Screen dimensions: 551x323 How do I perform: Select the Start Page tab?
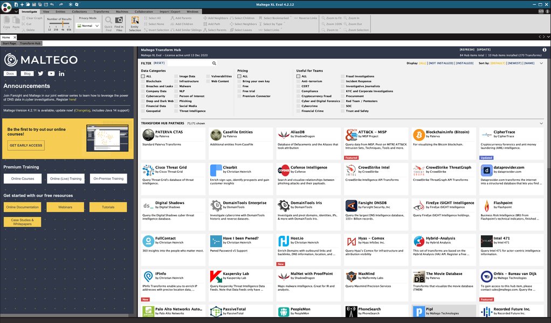pyautogui.click(x=9, y=44)
